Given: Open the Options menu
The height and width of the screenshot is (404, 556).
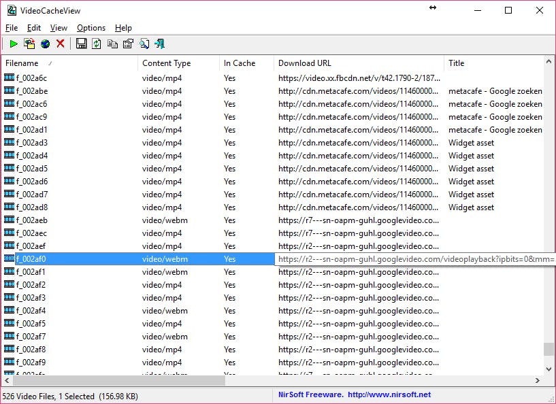Looking at the screenshot, I should pyautogui.click(x=91, y=28).
